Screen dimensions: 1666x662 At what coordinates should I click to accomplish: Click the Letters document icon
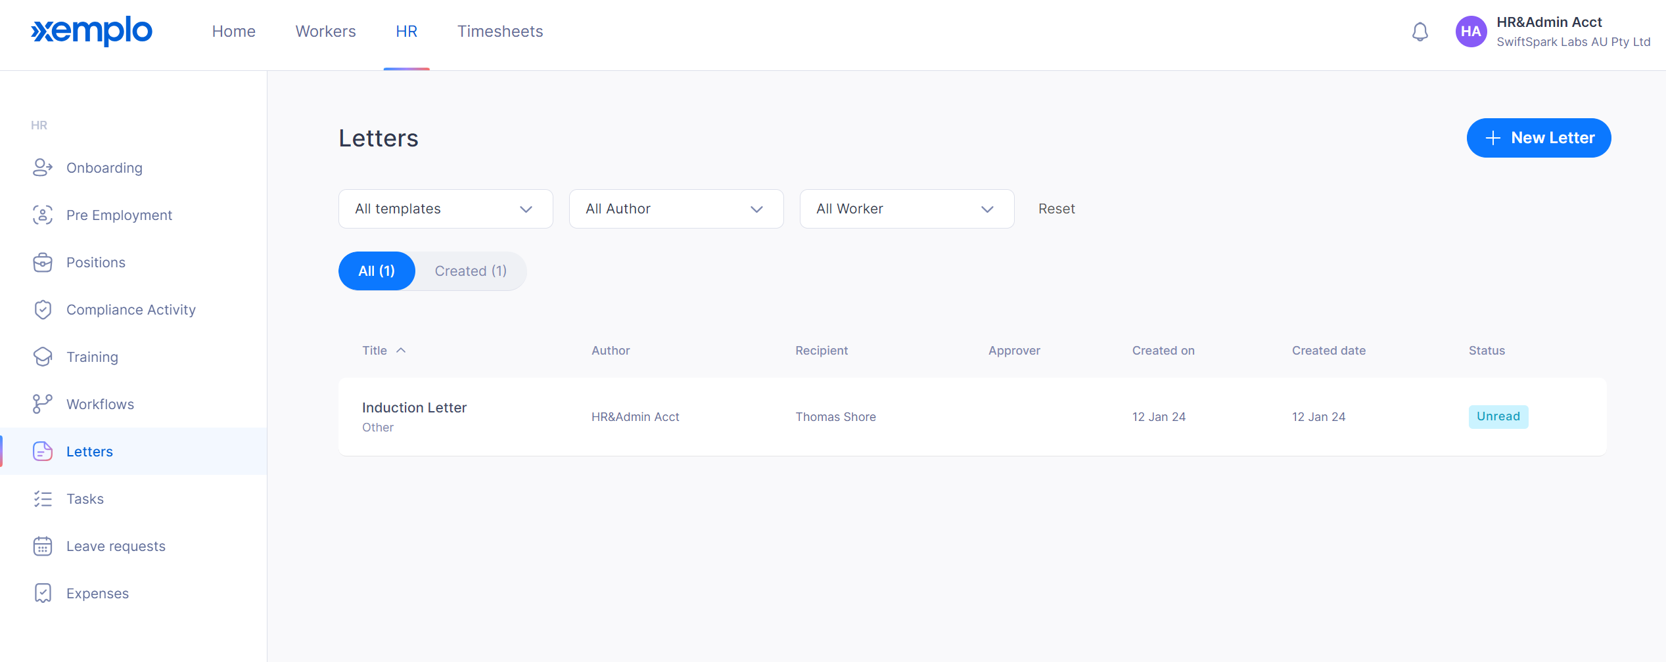pyautogui.click(x=43, y=451)
